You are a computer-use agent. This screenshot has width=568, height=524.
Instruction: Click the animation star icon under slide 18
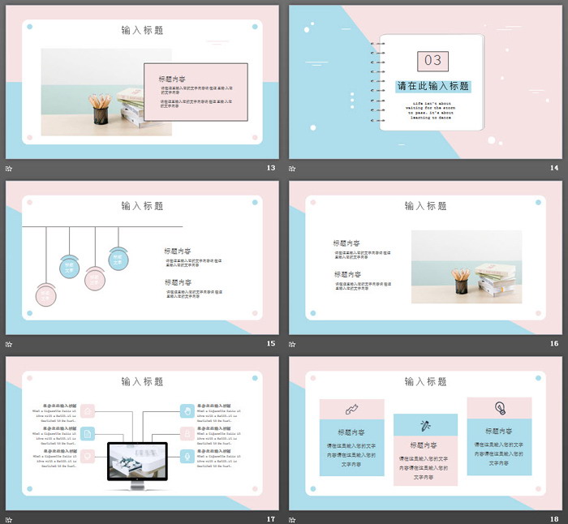[292, 520]
